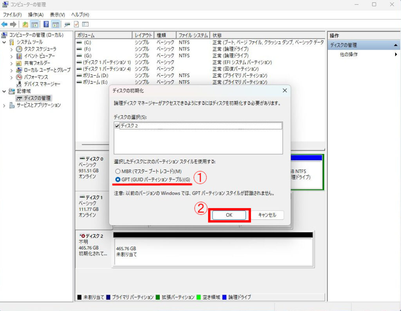Image resolution: width=401 pixels, height=311 pixels.
Task: Select the (F:) volume row
Action: pyautogui.click(x=200, y=49)
